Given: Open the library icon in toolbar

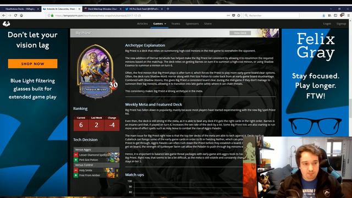Looking at the screenshot, I should [x=329, y=15].
